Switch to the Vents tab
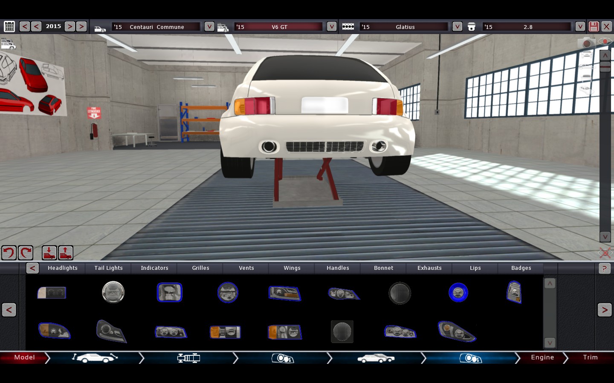The image size is (614, 383). 246,268
